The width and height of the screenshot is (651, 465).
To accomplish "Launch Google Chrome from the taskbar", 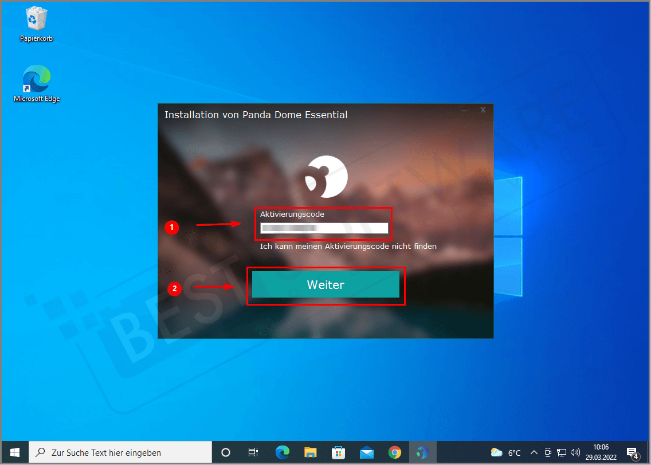I will pos(395,452).
